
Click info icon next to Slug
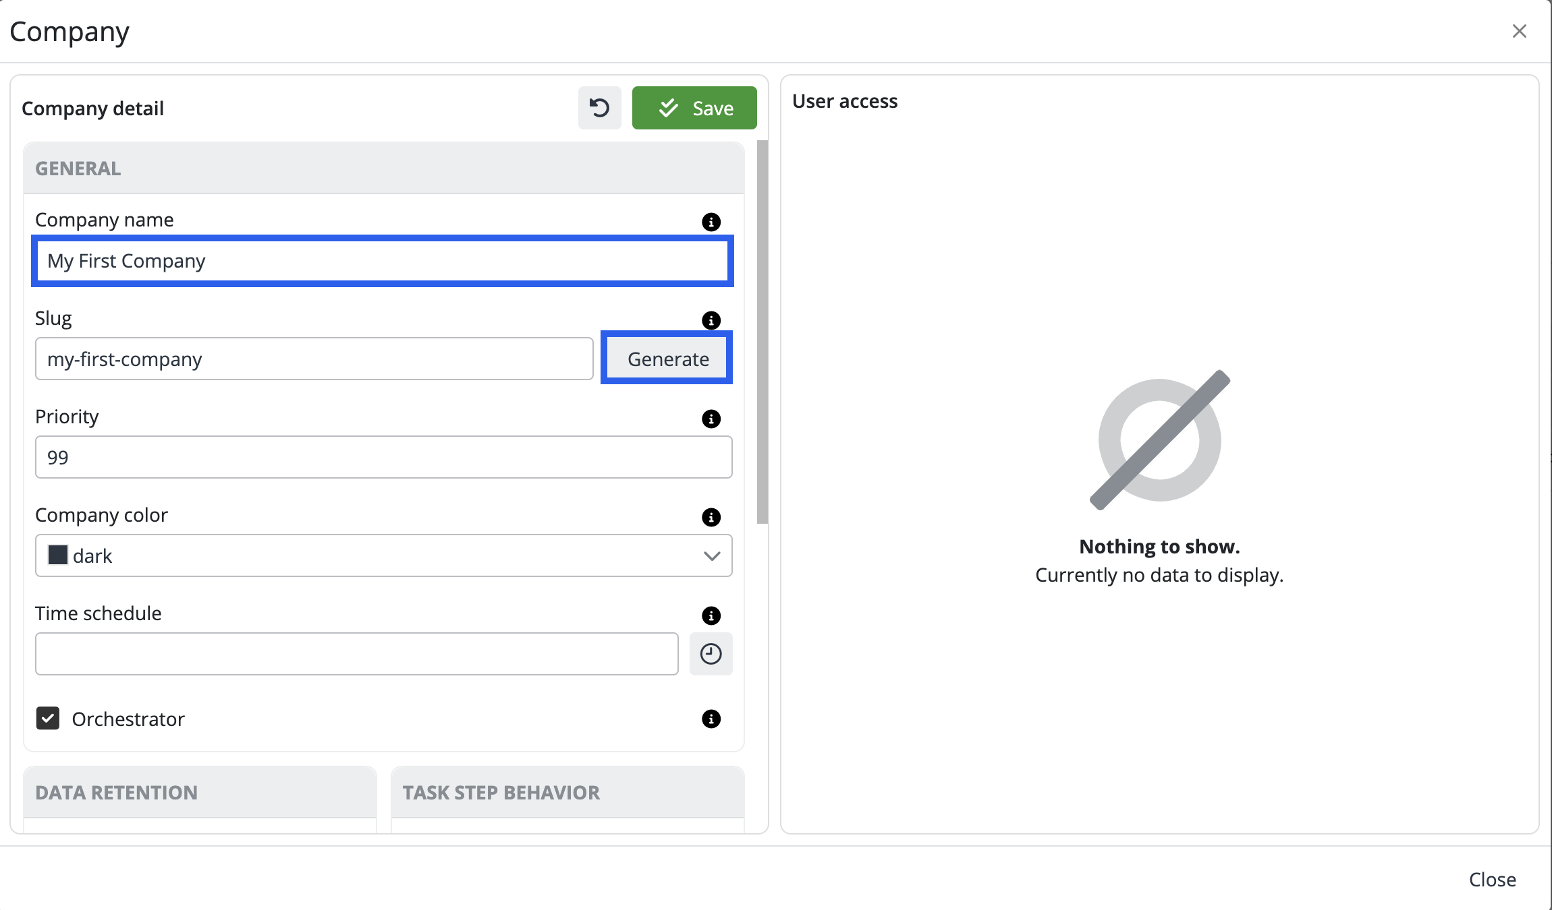(x=711, y=320)
